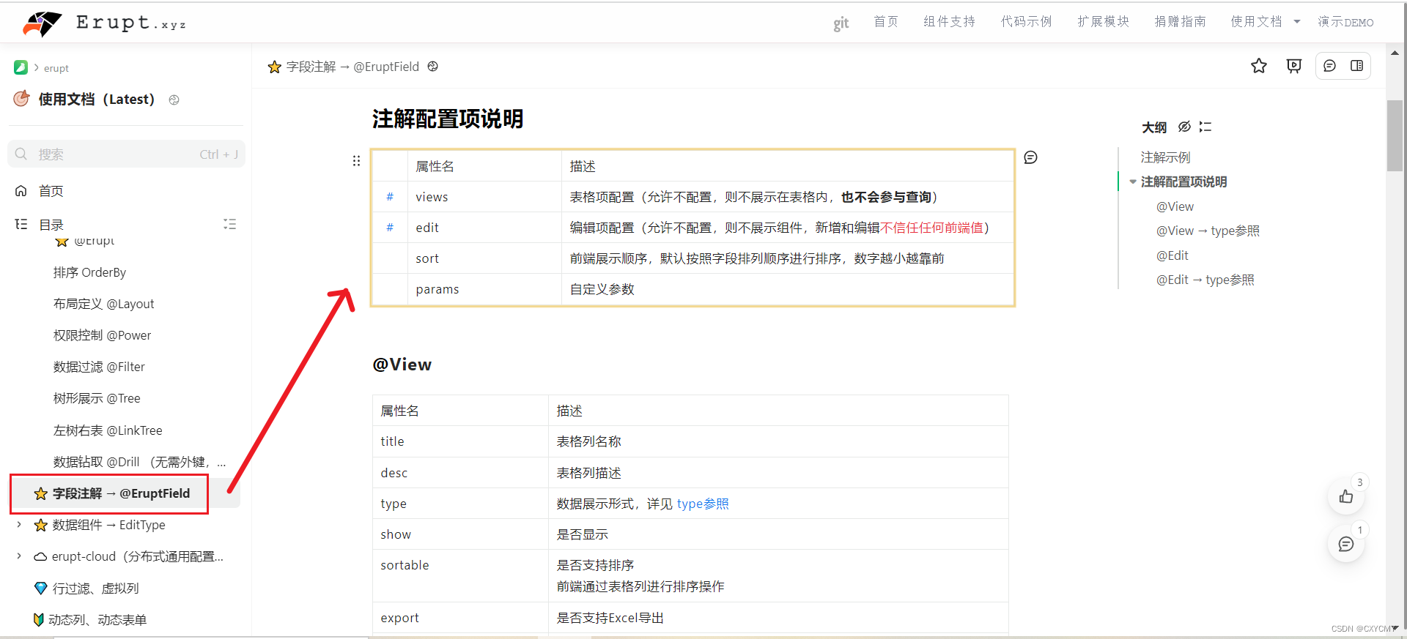Viewport: 1407px width, 639px height.
Task: Open 行过滤、虚拟列 in the sidebar
Action: tap(95, 588)
